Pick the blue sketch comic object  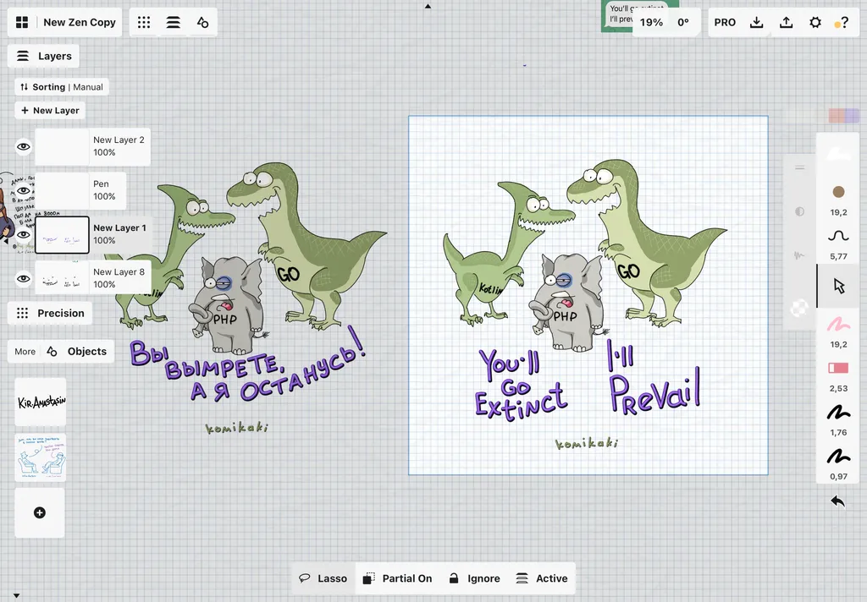tap(41, 457)
